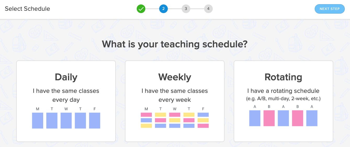
Task: Click the last blue A block in Rotating
Action: 312,118
